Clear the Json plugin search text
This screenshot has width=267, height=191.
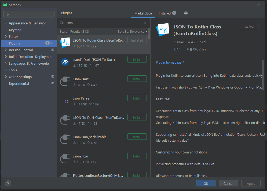click(145, 23)
